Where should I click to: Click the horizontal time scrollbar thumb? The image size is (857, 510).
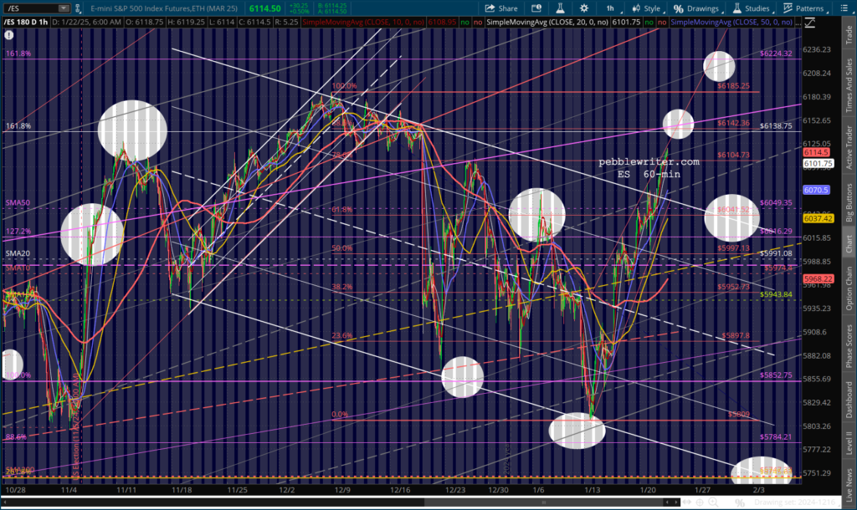pos(543,502)
